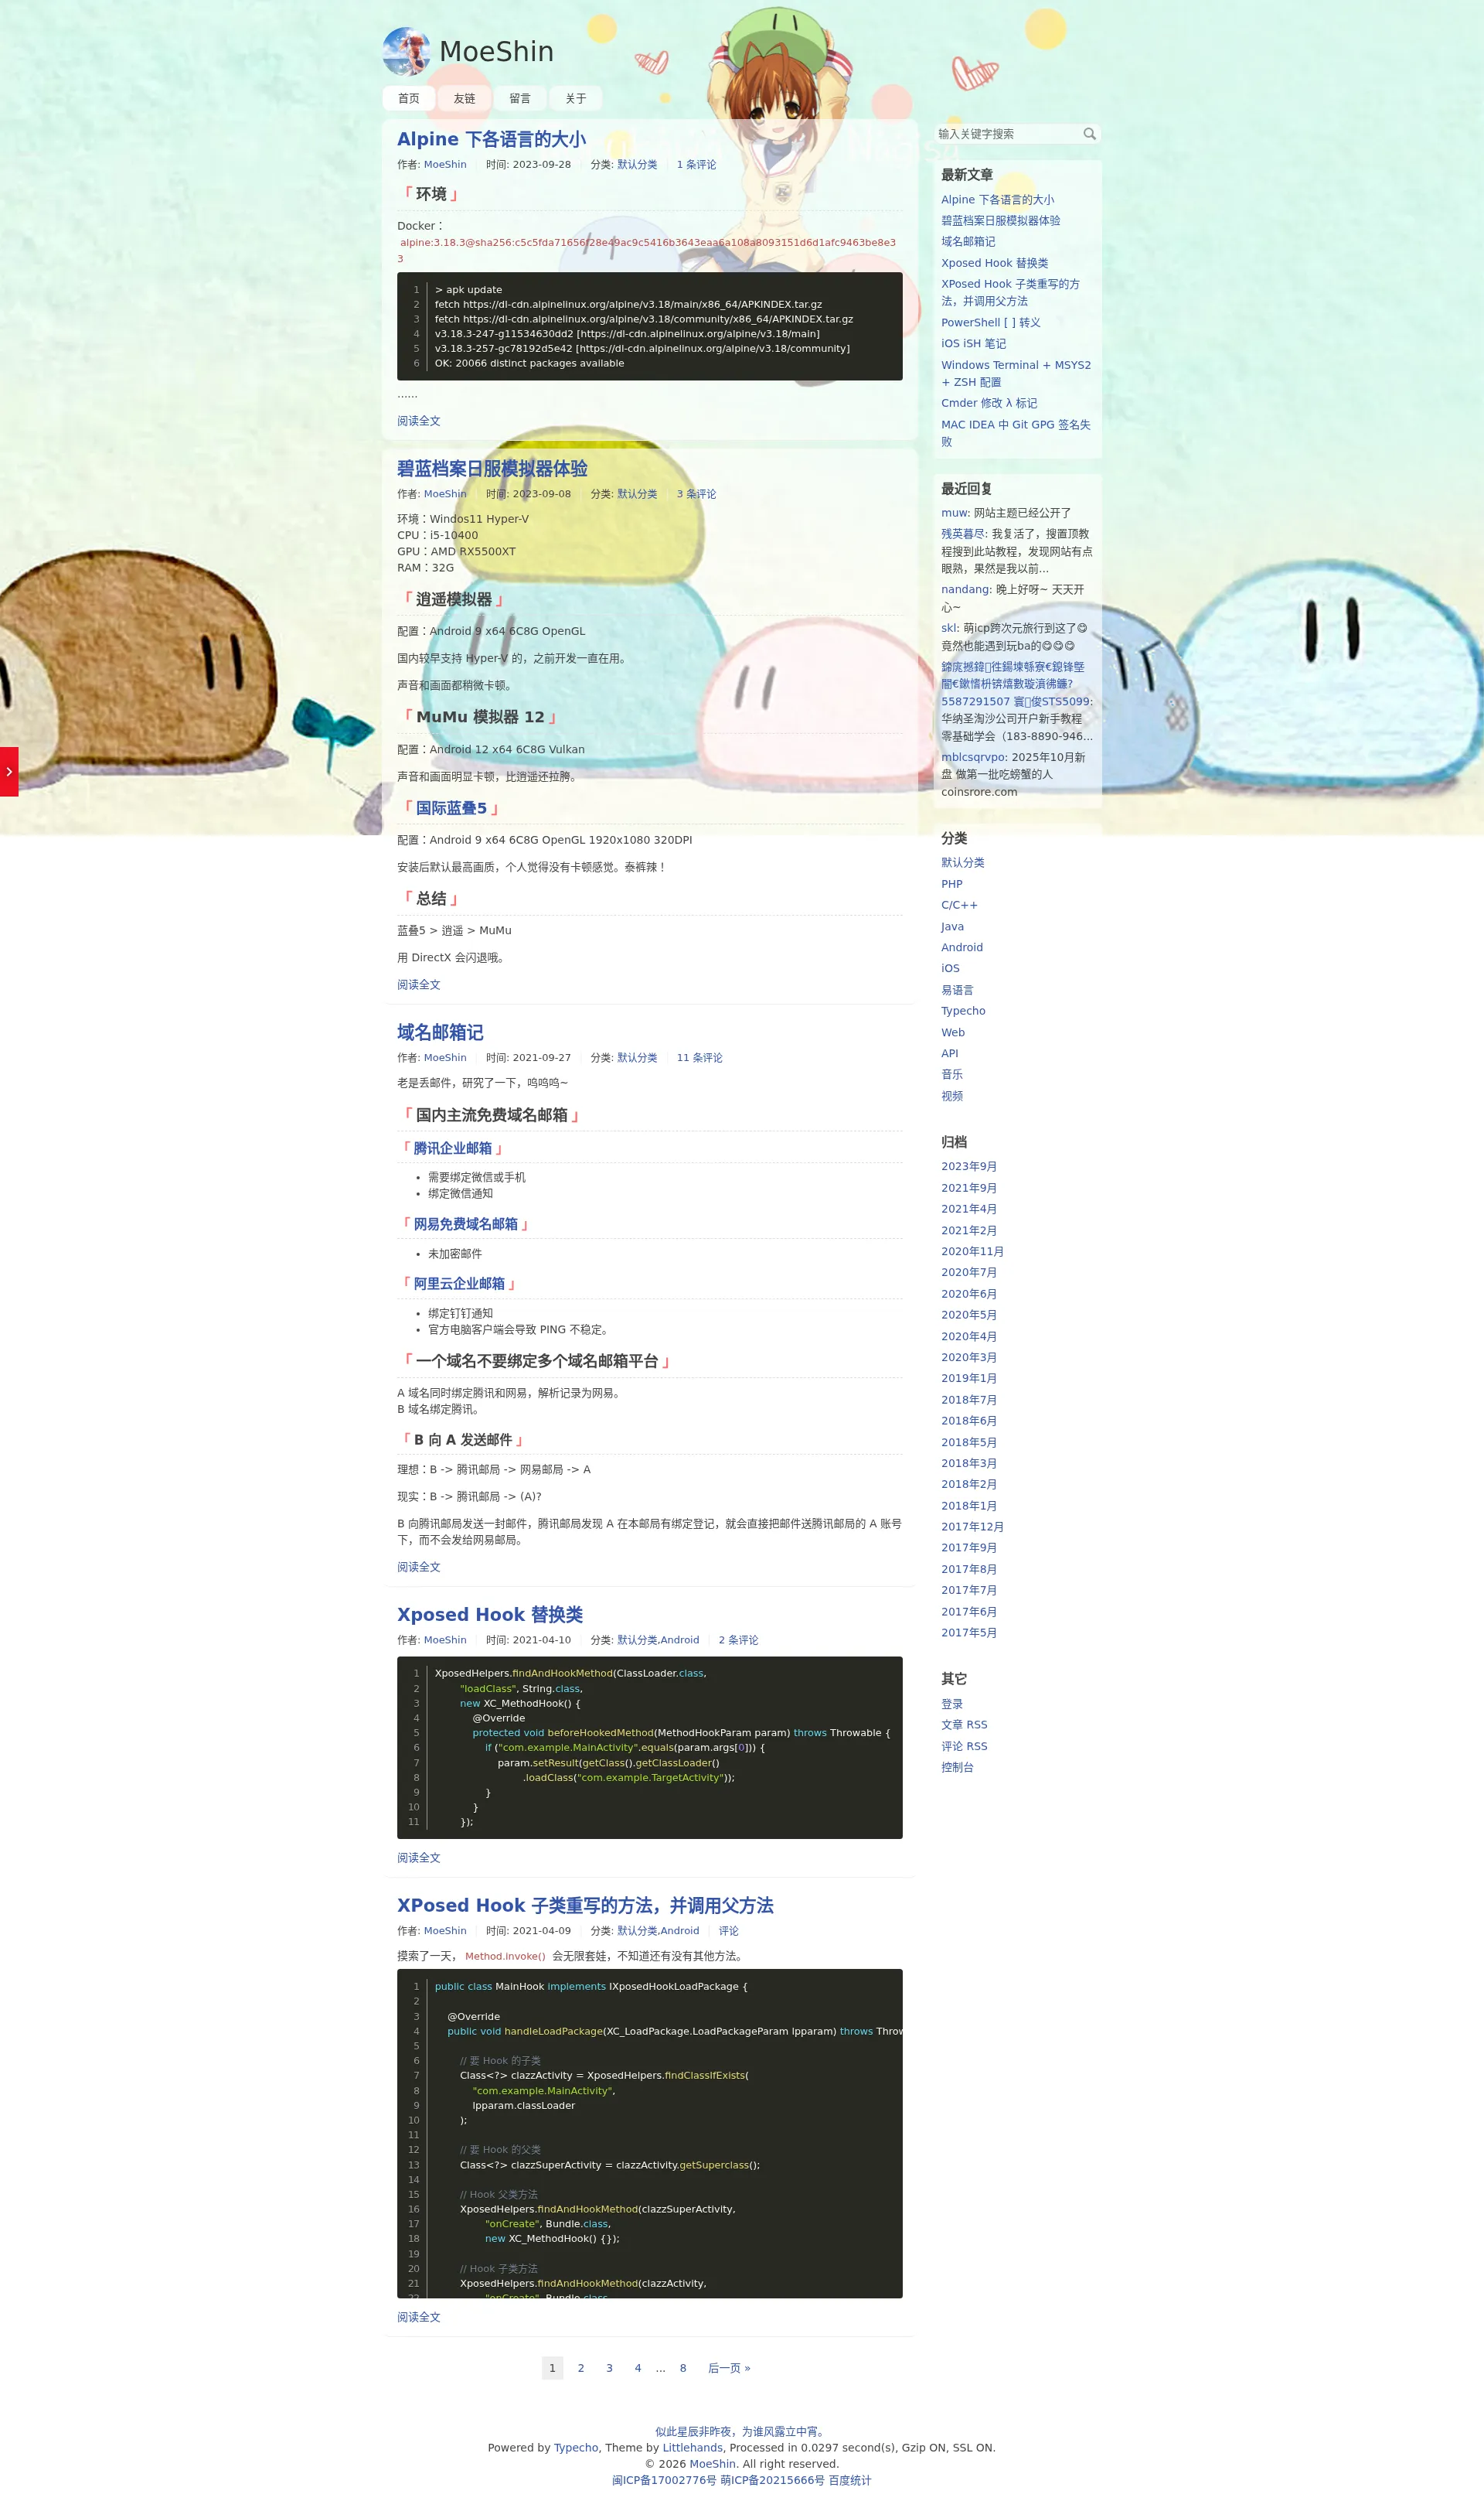The width and height of the screenshot is (1484, 2501).
Task: Open sidebar article iOS iSH 笔记
Action: tap(973, 343)
